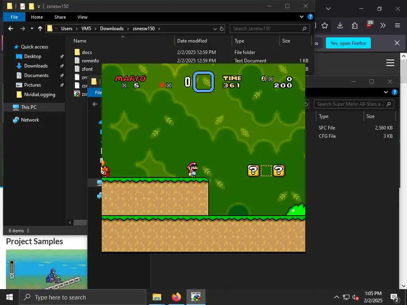Click the customize Quick Access Toolbar dropdown arrow
This screenshot has height=305, width=407.
pos(39,6)
